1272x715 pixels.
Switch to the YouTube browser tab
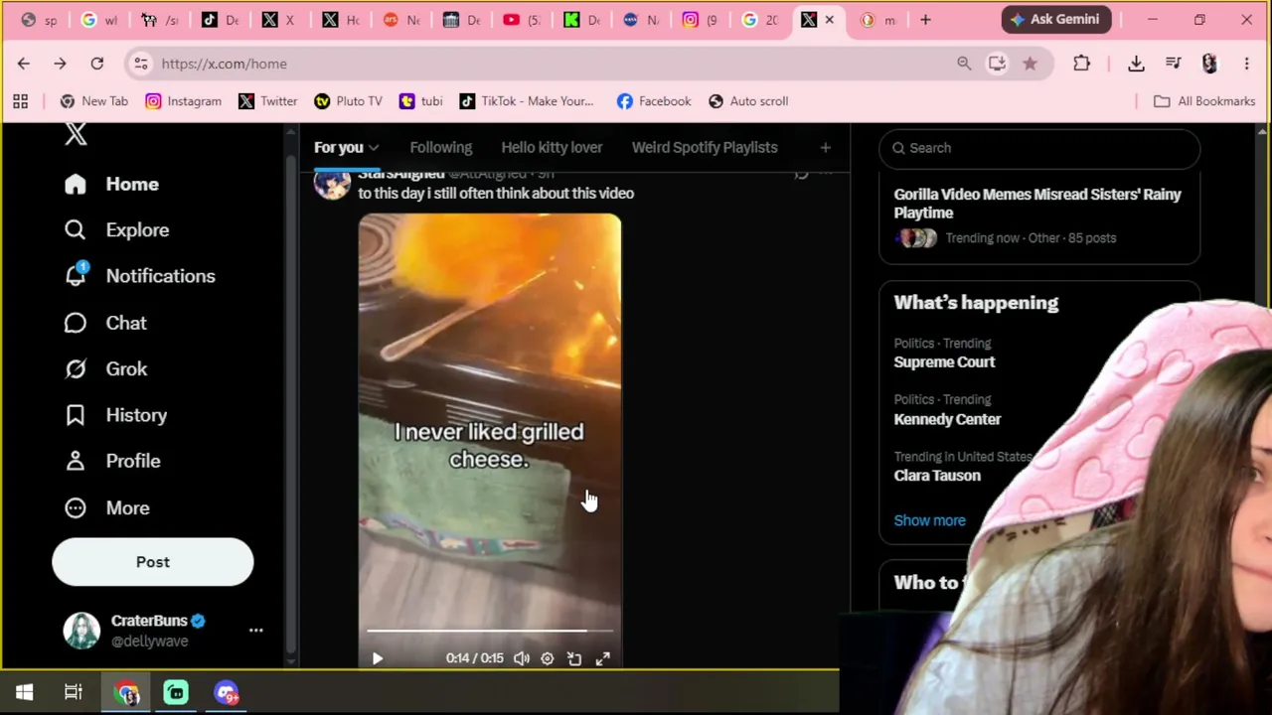click(523, 20)
